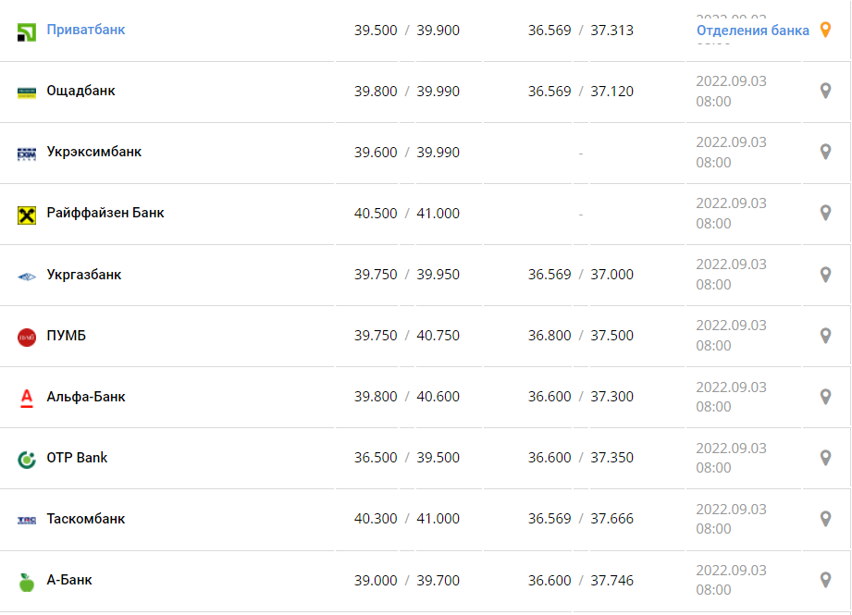Viewport: 852px width, 615px height.
Task: Click the Таскомбанк name text
Action: click(85, 519)
